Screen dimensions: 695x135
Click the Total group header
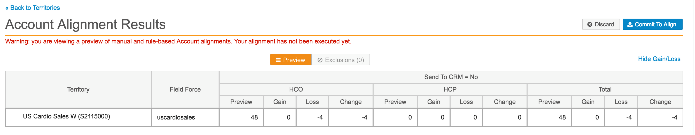(605, 90)
